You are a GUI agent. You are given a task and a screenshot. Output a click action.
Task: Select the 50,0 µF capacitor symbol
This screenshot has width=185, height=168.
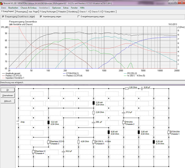[63, 151]
